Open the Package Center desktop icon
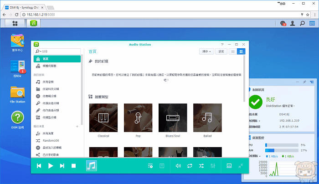 17,43
